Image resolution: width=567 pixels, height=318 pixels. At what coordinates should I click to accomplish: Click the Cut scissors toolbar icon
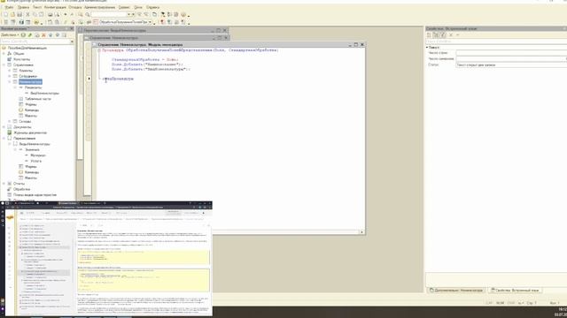tap(27, 14)
